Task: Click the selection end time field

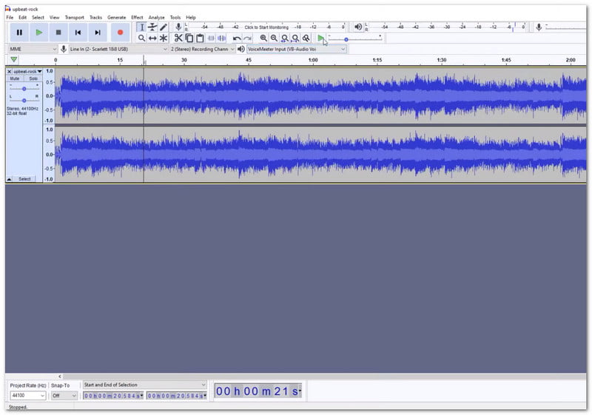Action: coord(177,395)
